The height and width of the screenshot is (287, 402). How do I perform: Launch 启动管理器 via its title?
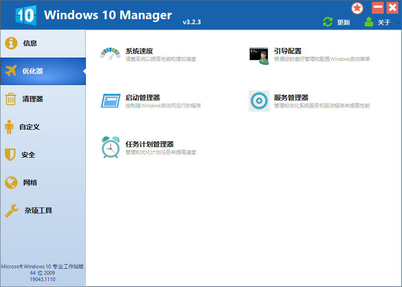click(x=143, y=98)
